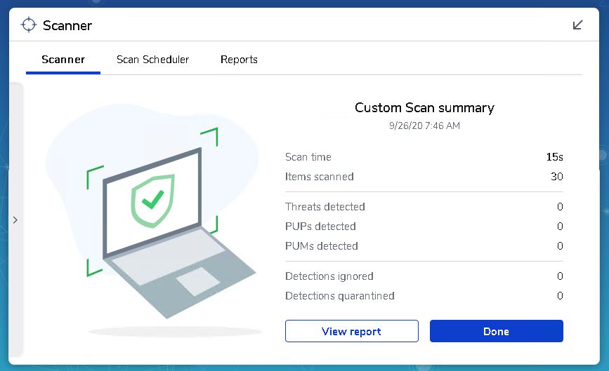The image size is (609, 371).
Task: Expand the left sidebar chevron
Action: coord(15,220)
